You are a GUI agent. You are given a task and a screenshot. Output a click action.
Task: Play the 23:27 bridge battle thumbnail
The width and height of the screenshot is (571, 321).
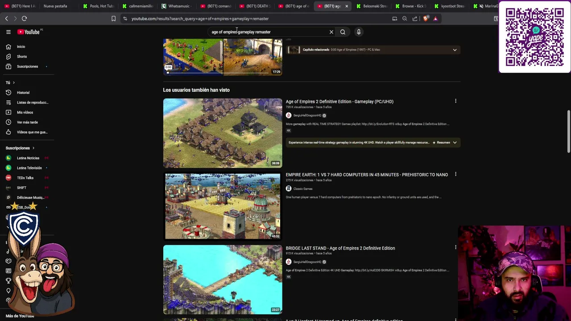(x=223, y=280)
